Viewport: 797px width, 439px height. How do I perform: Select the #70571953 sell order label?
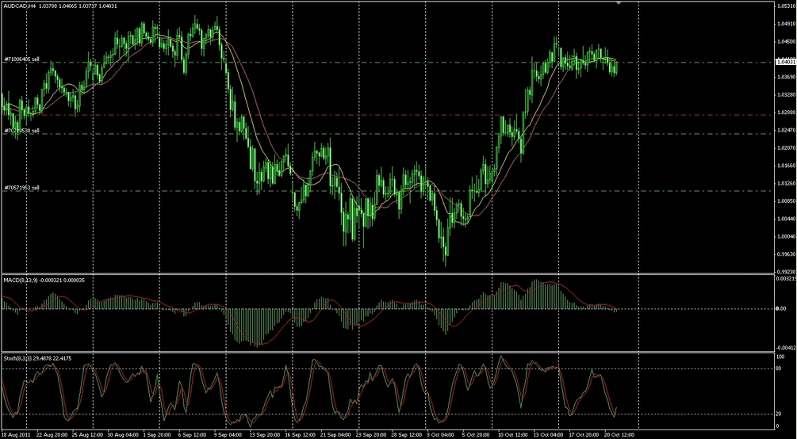coord(22,188)
